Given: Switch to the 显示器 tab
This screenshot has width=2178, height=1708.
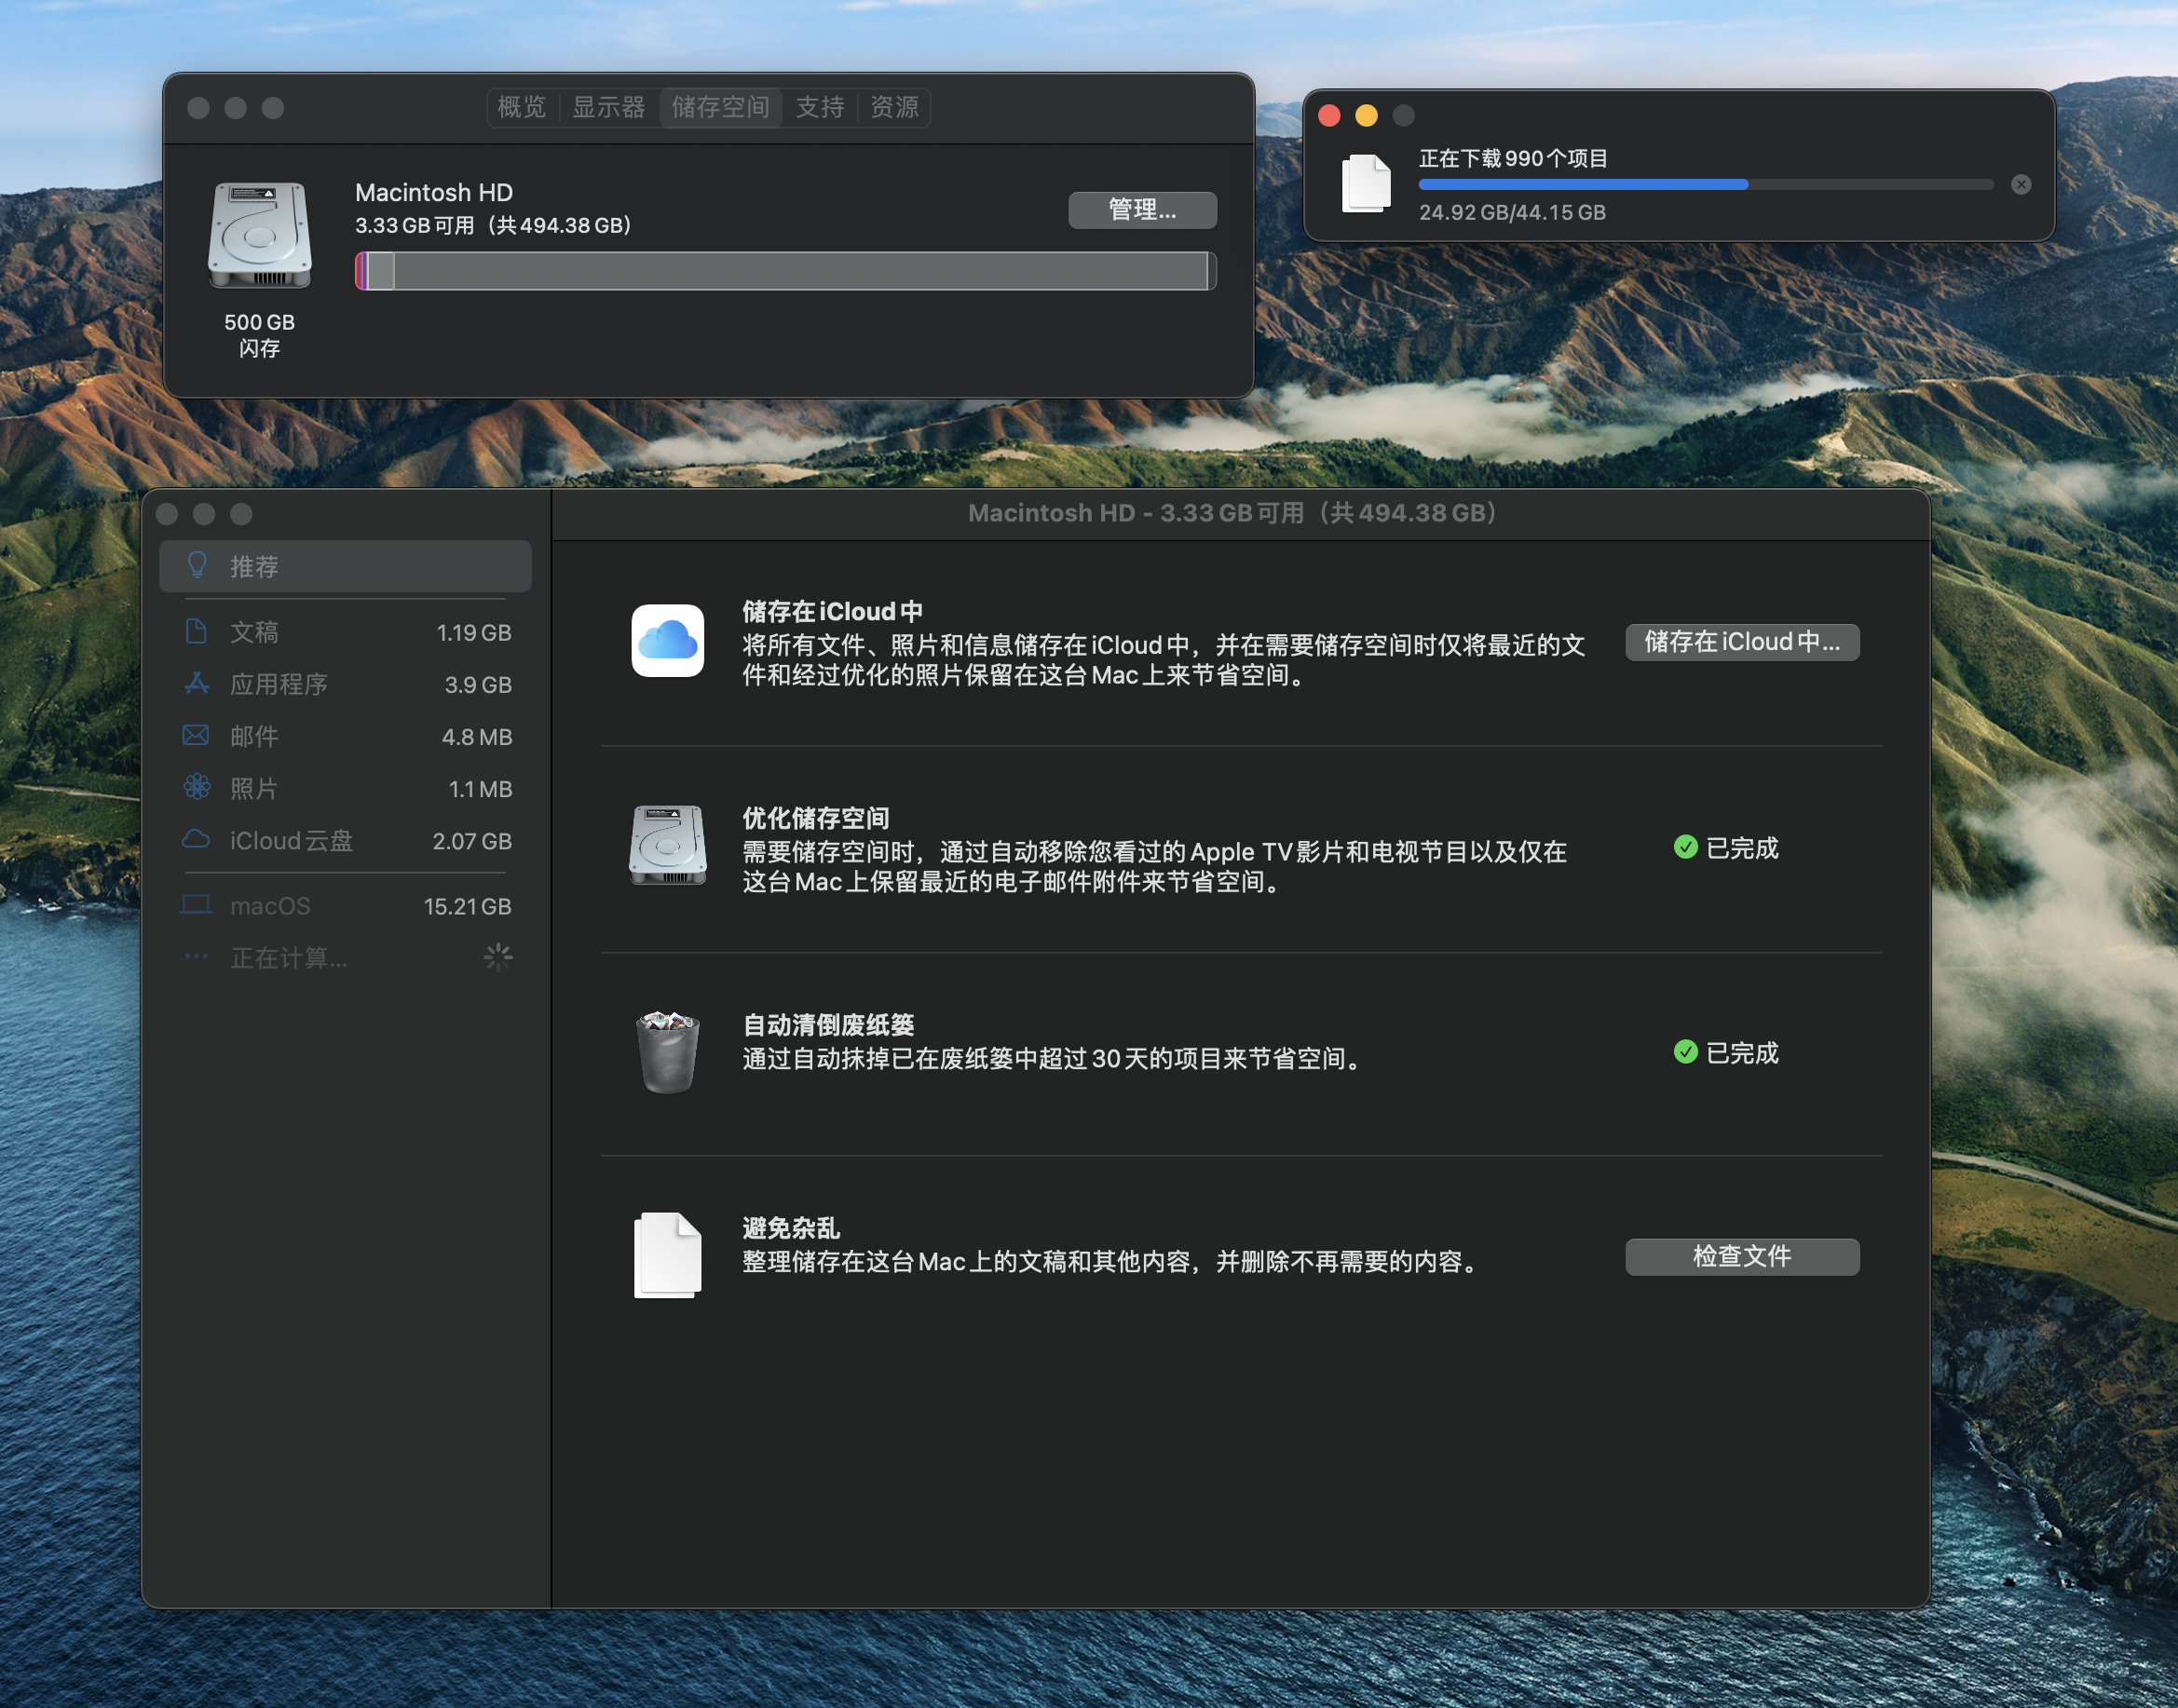Looking at the screenshot, I should 608,107.
